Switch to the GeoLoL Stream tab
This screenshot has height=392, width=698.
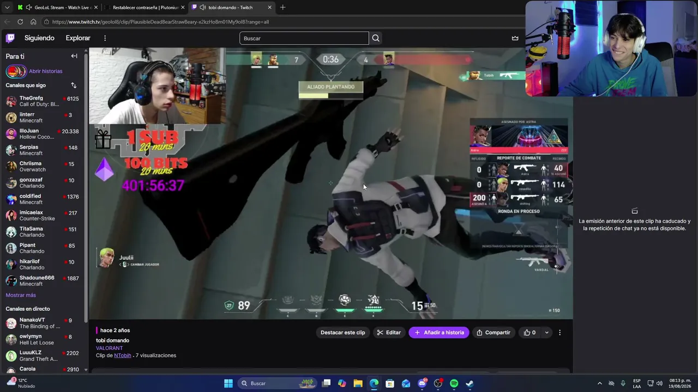tap(57, 8)
